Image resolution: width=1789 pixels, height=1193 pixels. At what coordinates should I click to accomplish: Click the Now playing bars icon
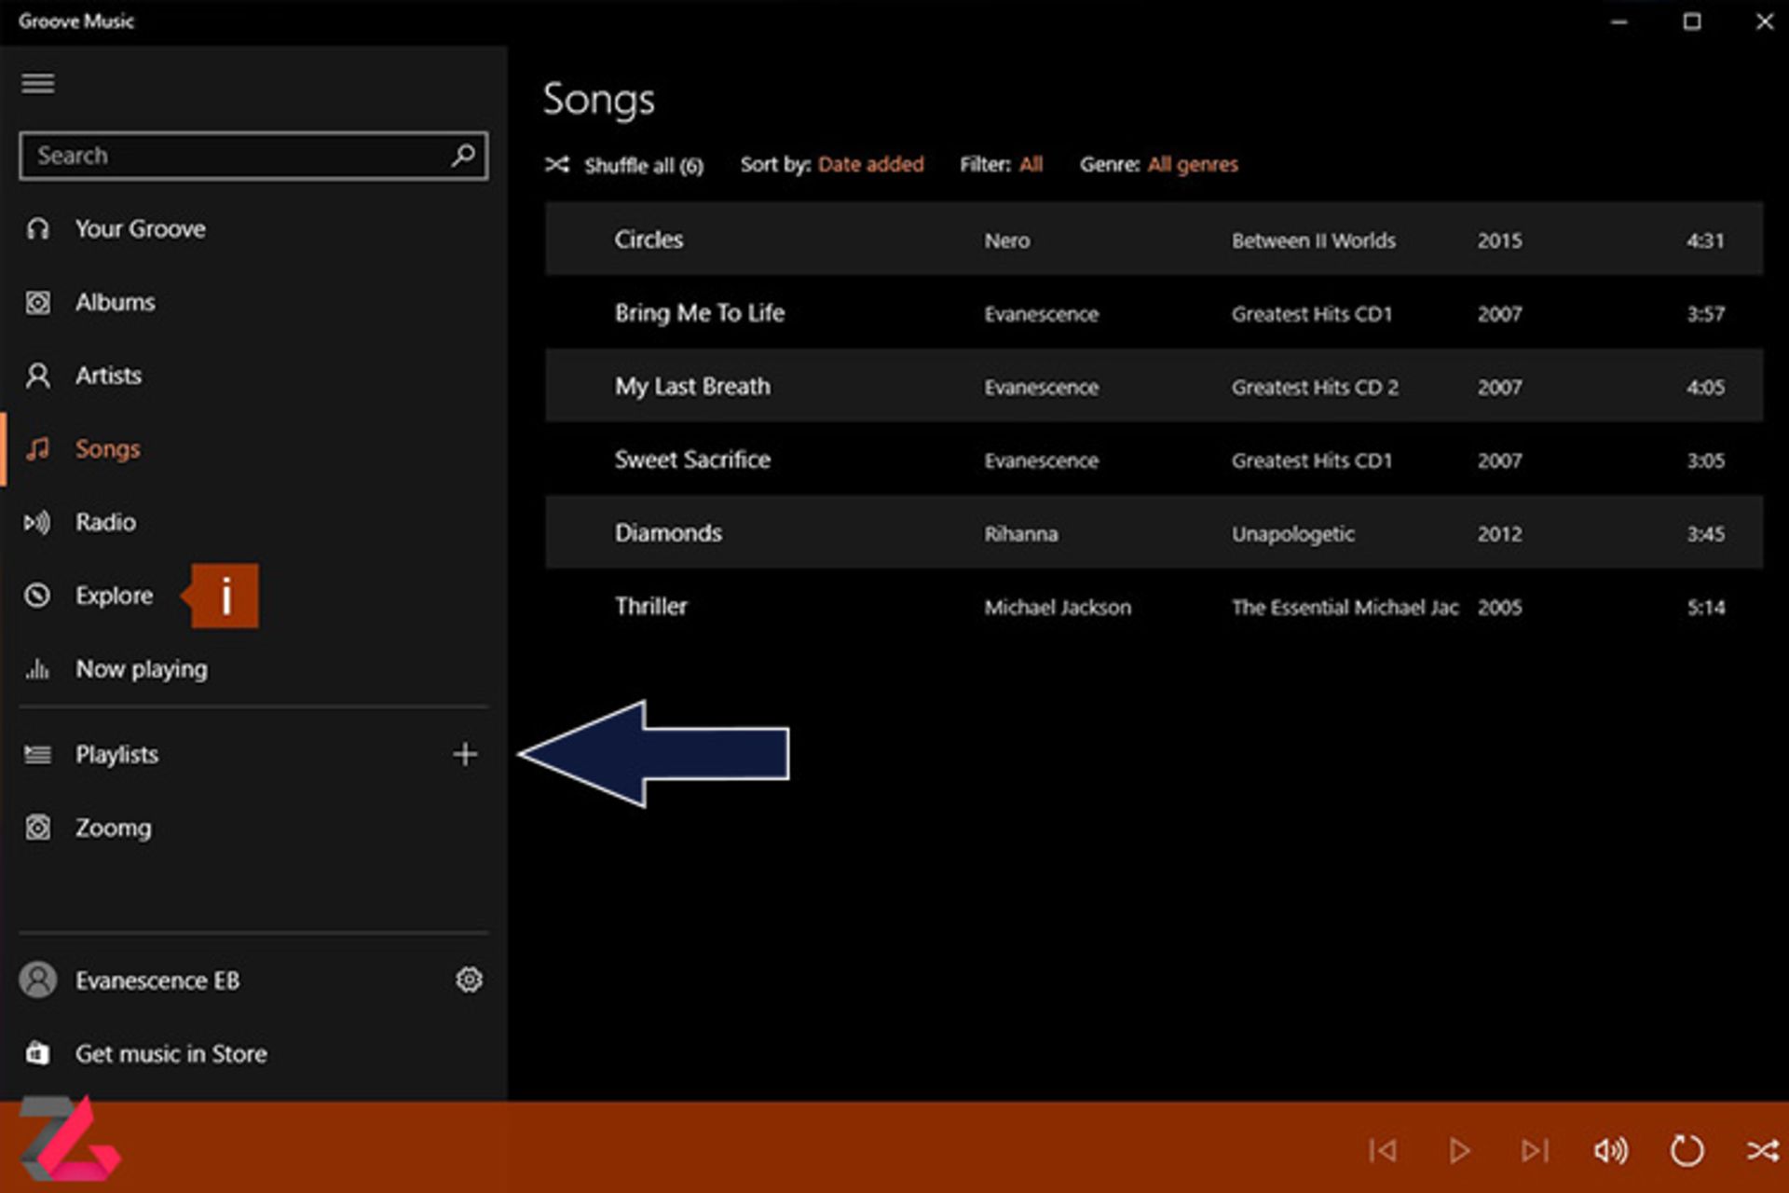pyautogui.click(x=37, y=668)
